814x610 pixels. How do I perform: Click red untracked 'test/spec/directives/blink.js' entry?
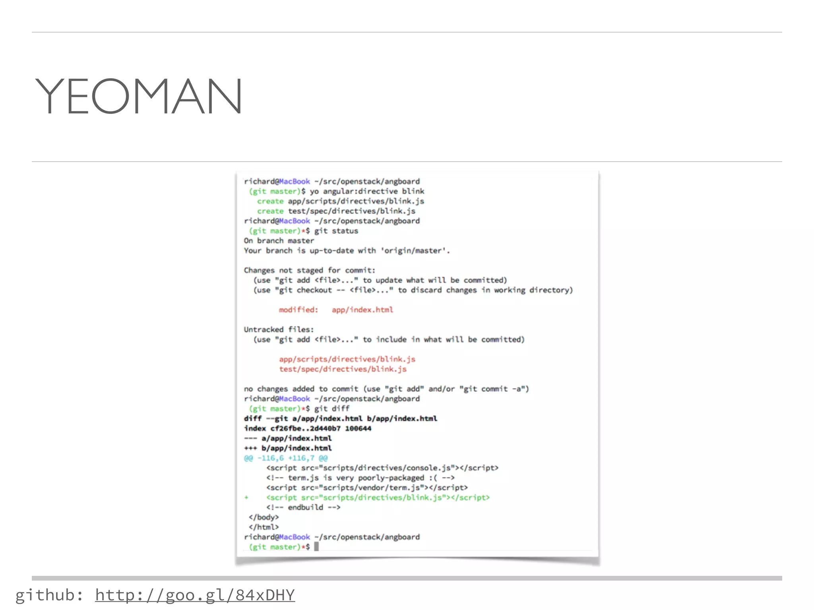pos(343,369)
